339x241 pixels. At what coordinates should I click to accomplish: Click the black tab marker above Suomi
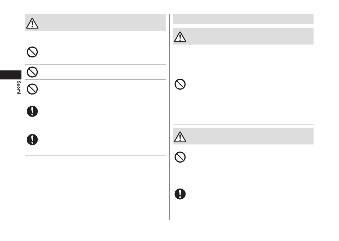11,75
